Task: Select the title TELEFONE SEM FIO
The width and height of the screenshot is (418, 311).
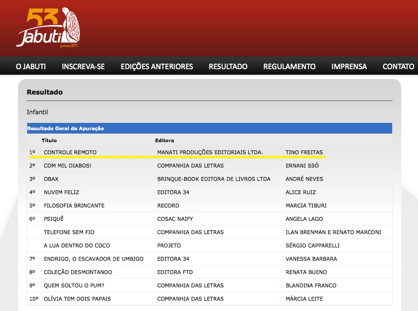Action: point(69,232)
